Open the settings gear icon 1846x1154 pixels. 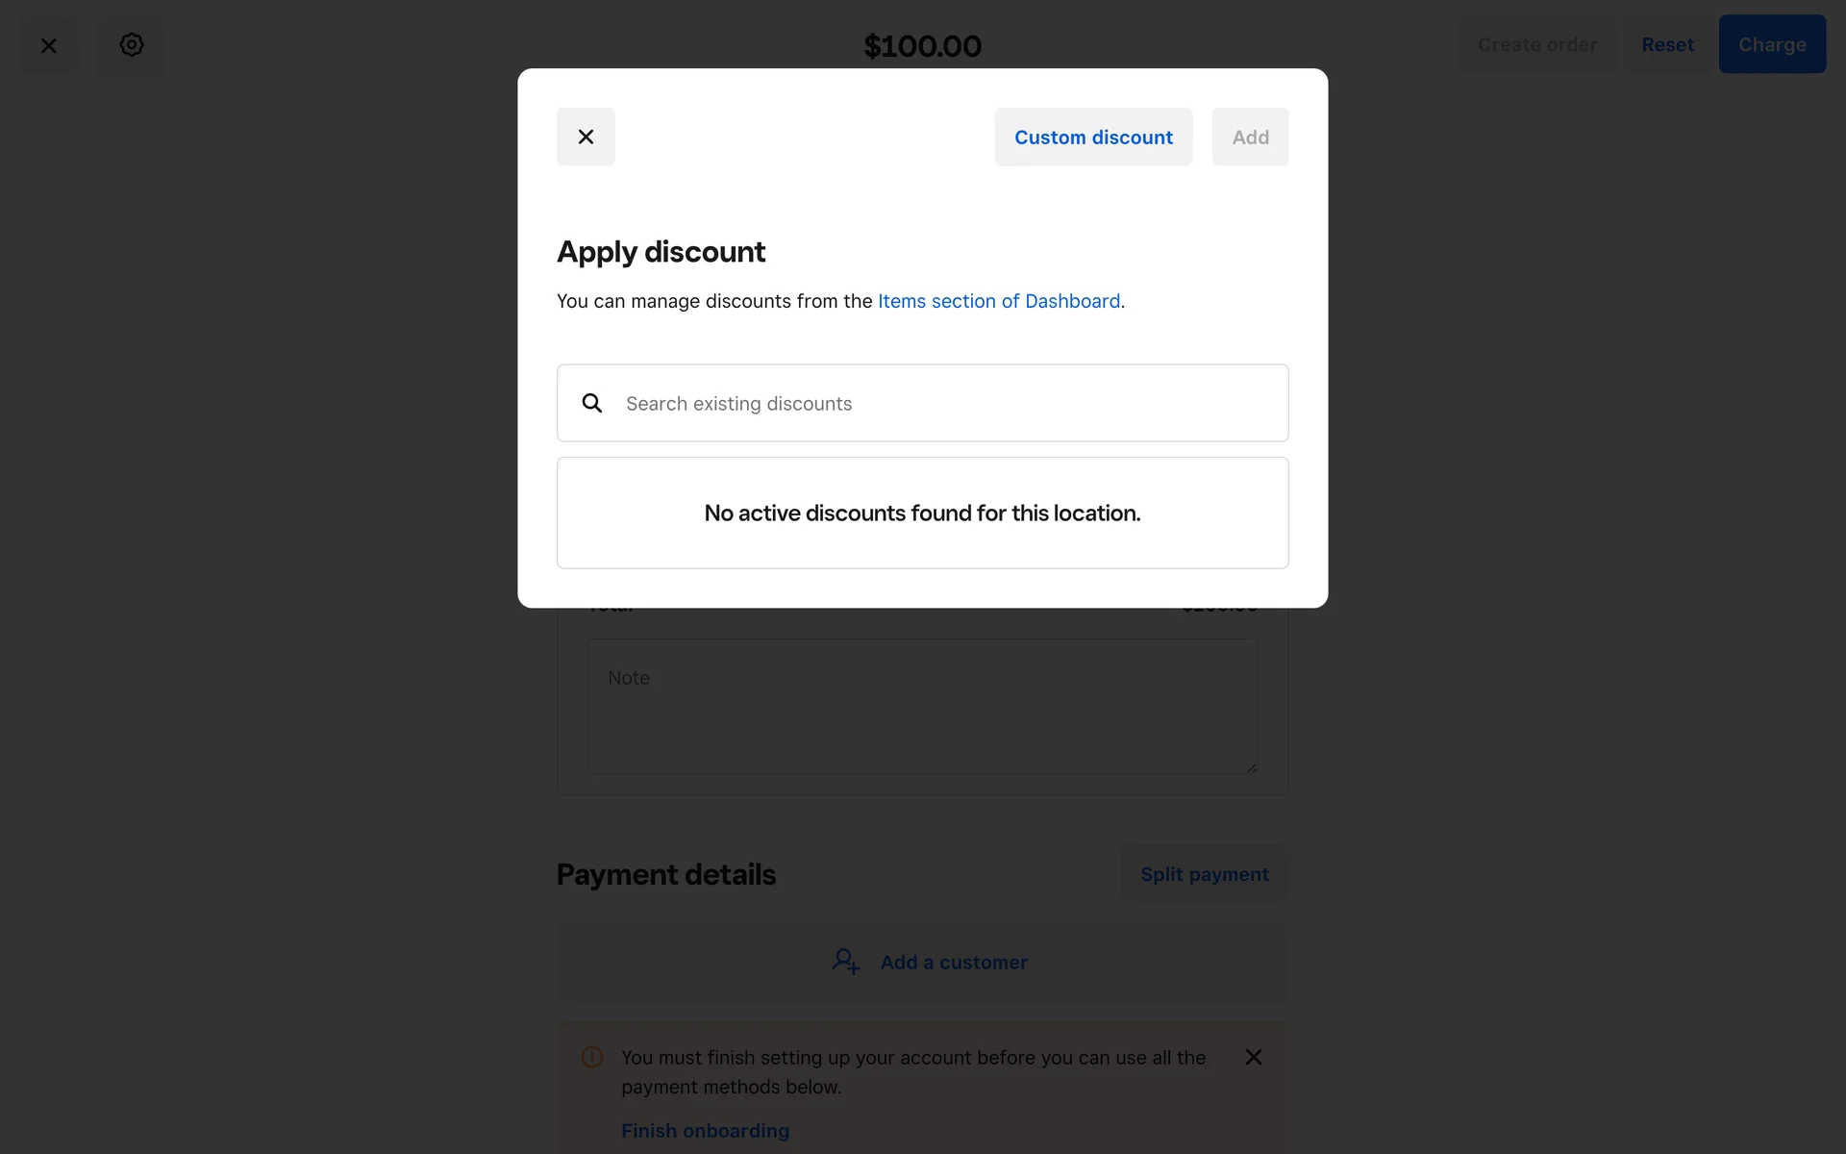click(132, 45)
